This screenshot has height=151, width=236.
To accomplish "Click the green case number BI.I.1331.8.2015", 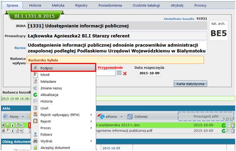I will 35,16.
